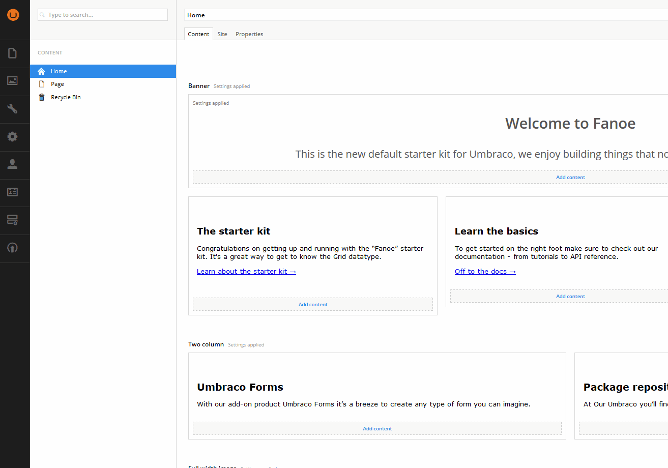Open the Upgrade/Deploy arrow icon
Viewport: 668px width, 468px height.
coord(13,248)
